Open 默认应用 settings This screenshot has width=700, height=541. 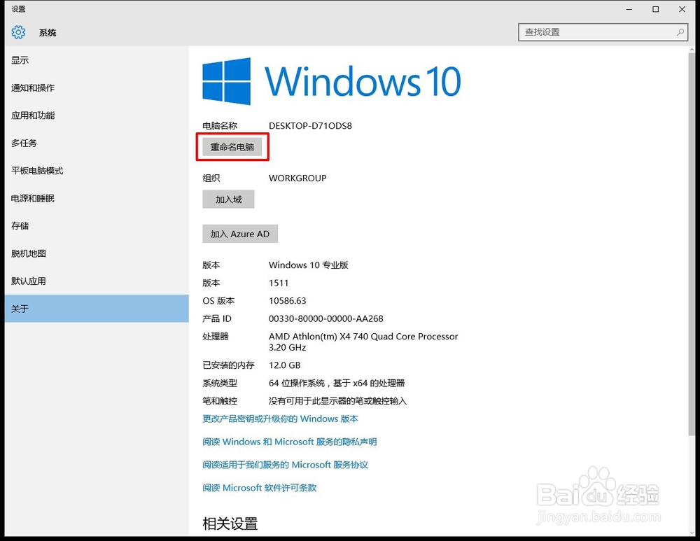(x=97, y=281)
